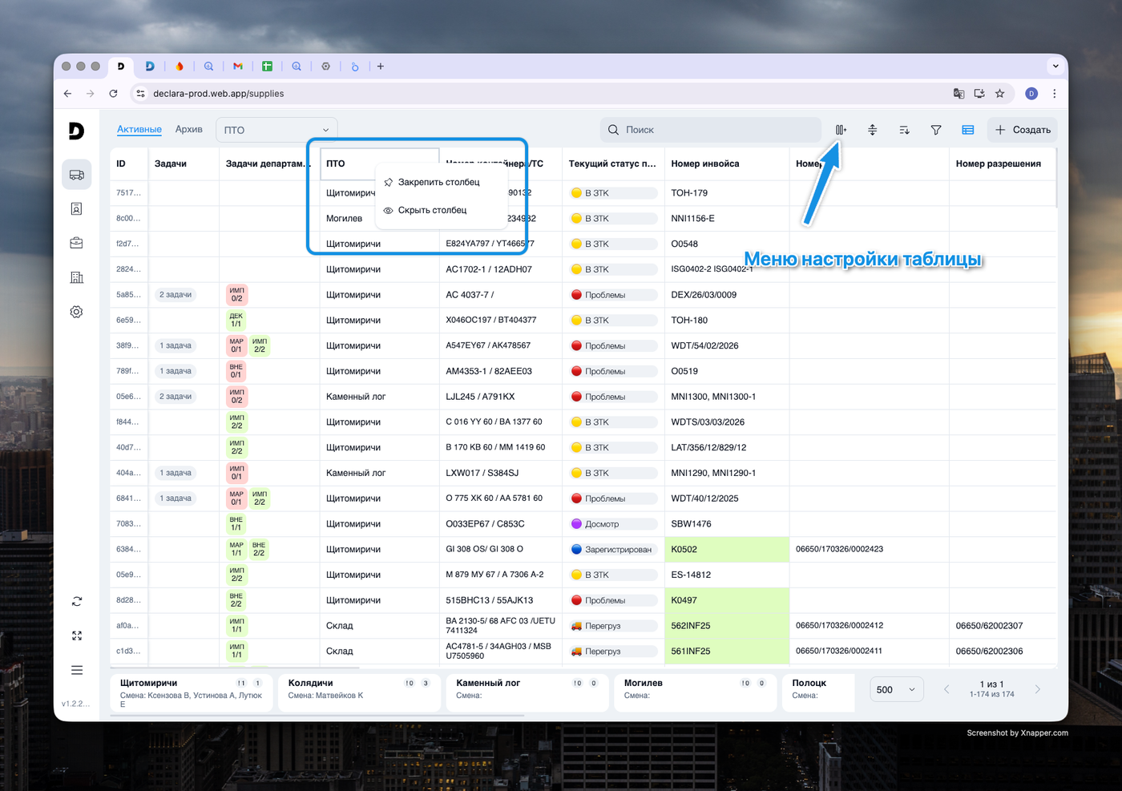The height and width of the screenshot is (791, 1122).
Task: Select the table view icon
Action: click(968, 130)
